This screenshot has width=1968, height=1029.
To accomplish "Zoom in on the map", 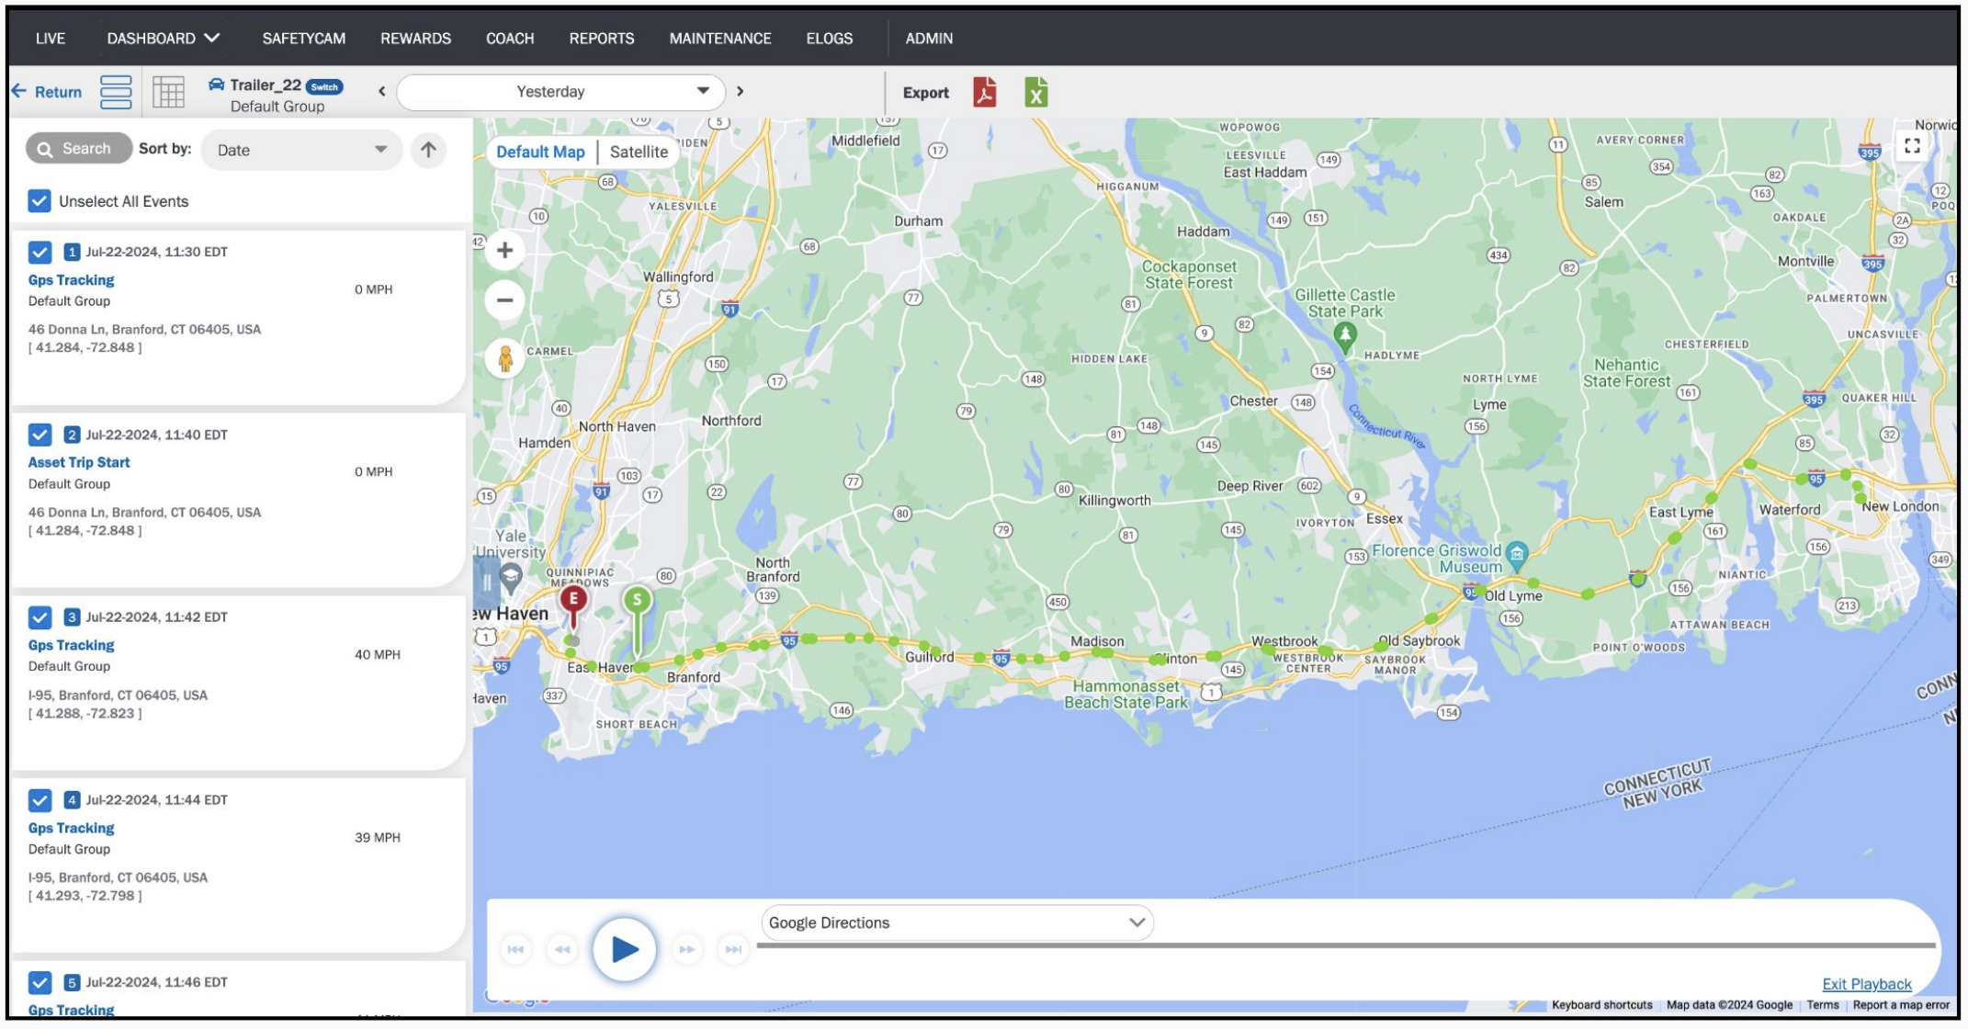I will tap(504, 250).
